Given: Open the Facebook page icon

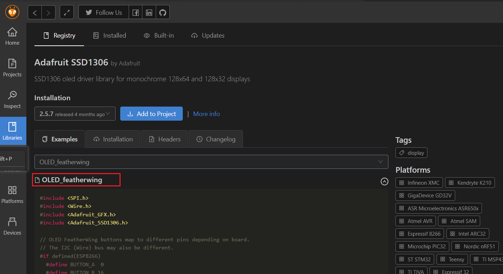Looking at the screenshot, I should coord(135,13).
